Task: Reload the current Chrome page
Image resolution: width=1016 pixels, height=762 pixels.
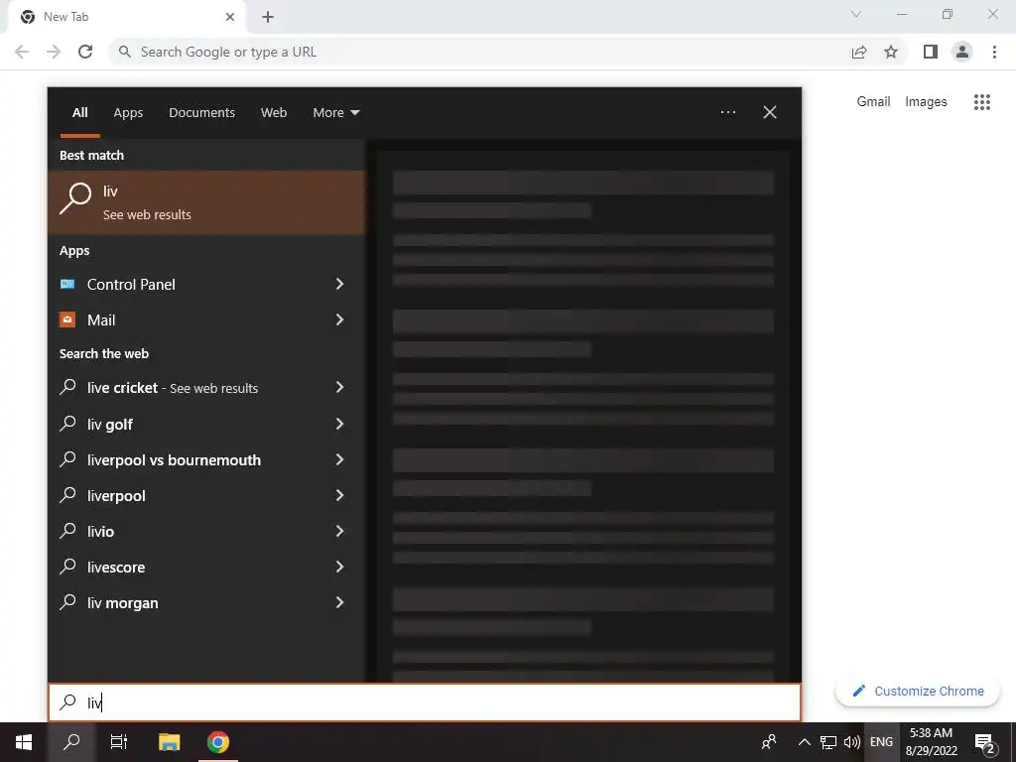Action: 85,52
